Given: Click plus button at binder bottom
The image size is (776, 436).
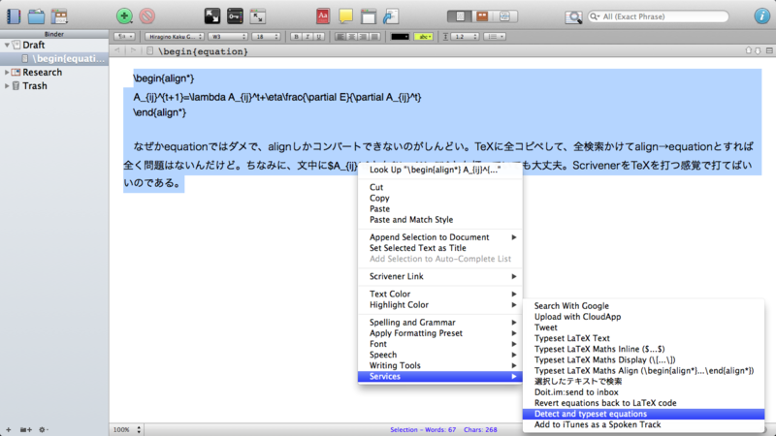Looking at the screenshot, I should 9,429.
